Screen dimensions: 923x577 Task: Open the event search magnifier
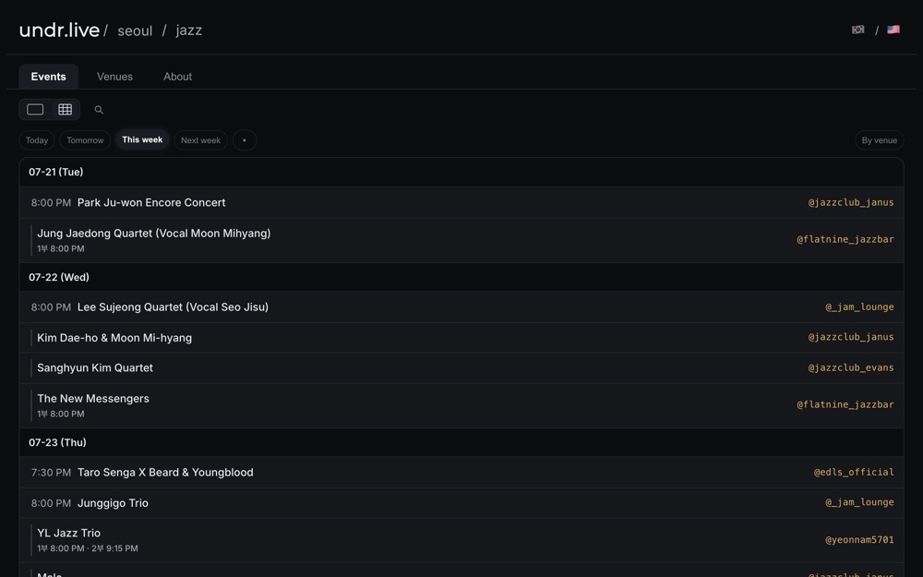(x=99, y=110)
